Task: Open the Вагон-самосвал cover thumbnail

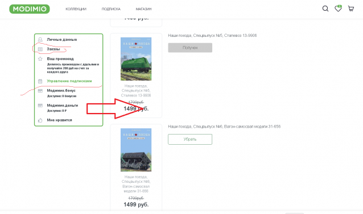Action: point(136,150)
